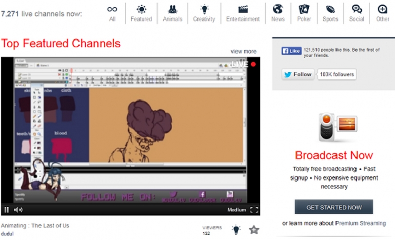Click the Facebook Like button

pos(291,51)
